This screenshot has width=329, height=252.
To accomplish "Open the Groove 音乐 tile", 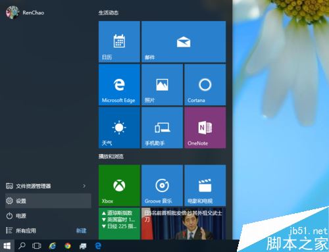I will click(x=162, y=186).
